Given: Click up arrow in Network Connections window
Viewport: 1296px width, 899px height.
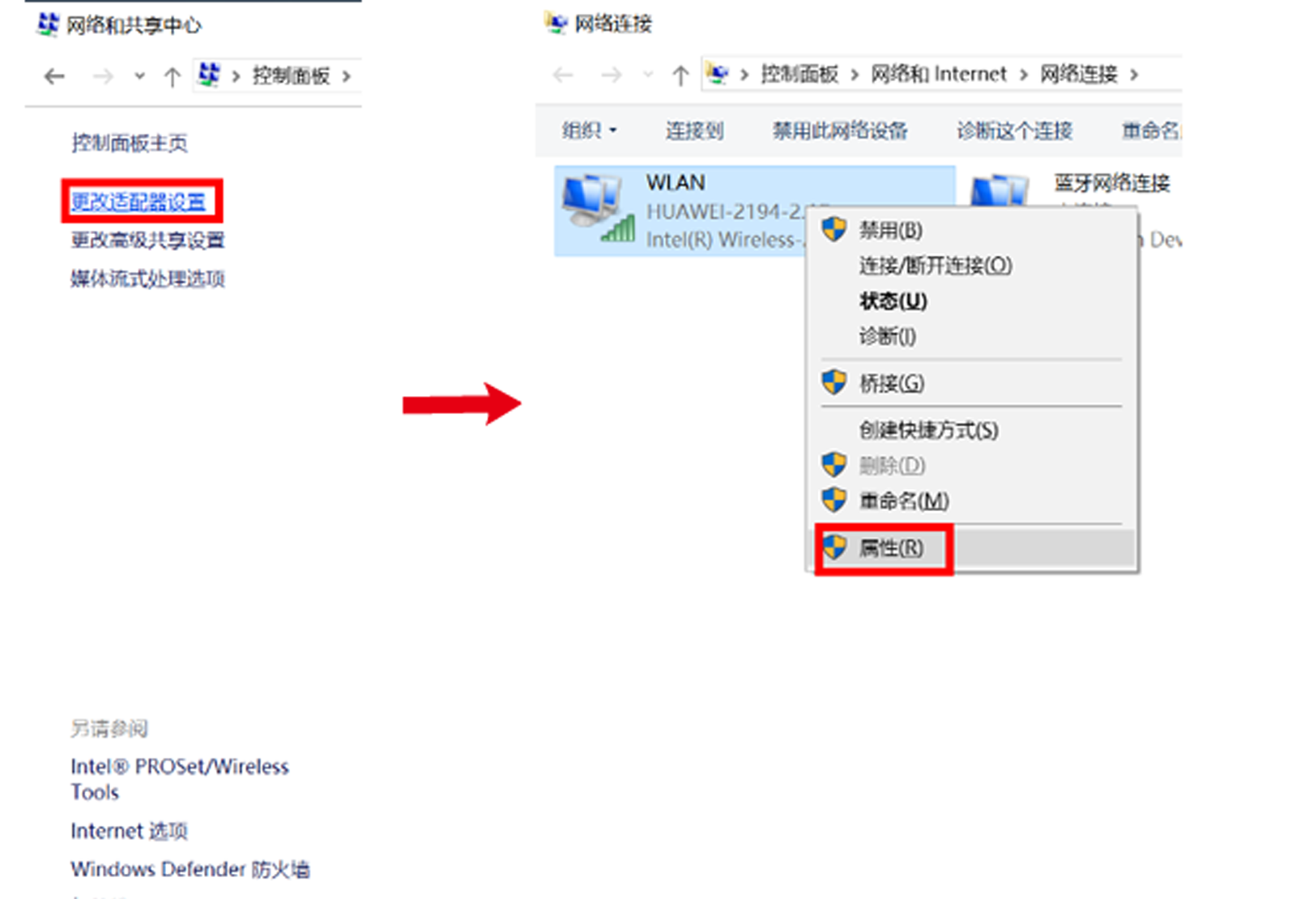Looking at the screenshot, I should click(680, 76).
